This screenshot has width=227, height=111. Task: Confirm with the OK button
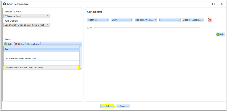click(108, 106)
